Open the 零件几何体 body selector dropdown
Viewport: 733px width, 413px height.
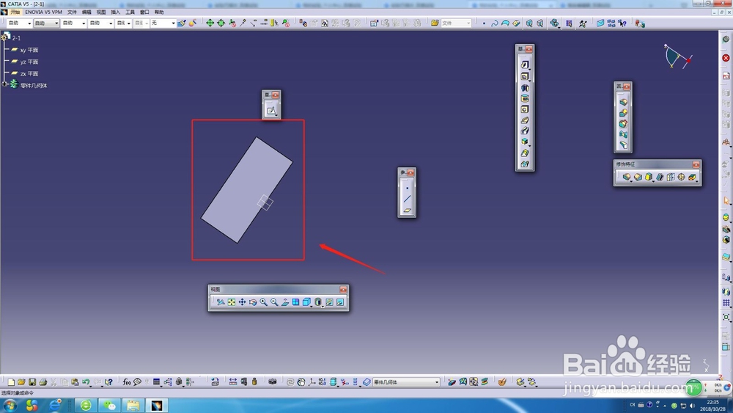(x=406, y=382)
